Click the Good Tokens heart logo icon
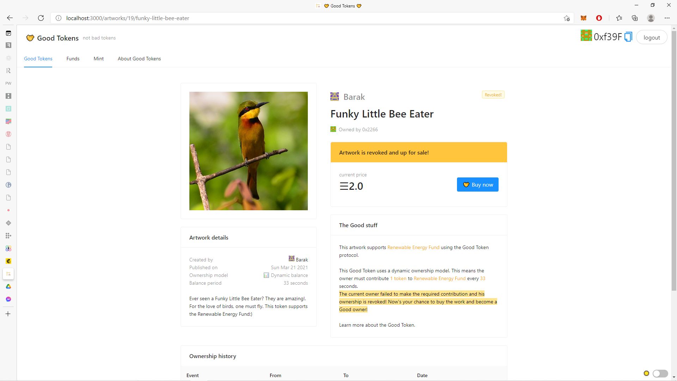The image size is (677, 381). [x=29, y=38]
